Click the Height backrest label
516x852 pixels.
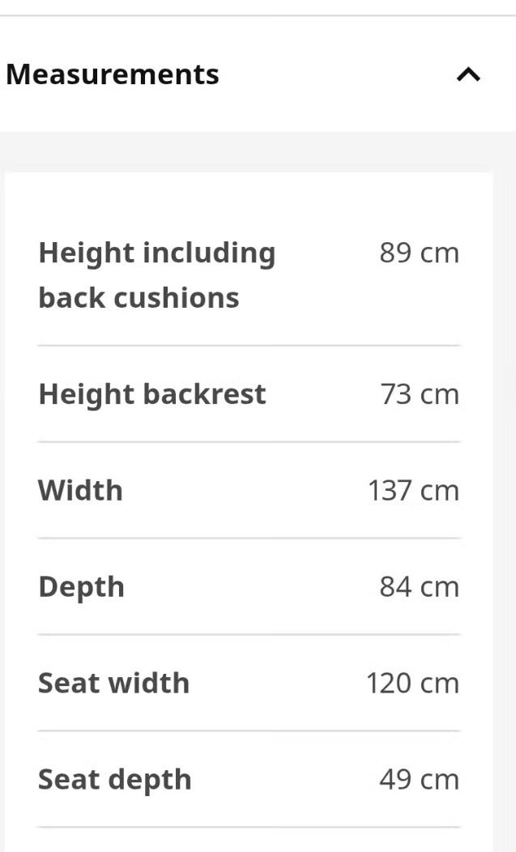(152, 395)
